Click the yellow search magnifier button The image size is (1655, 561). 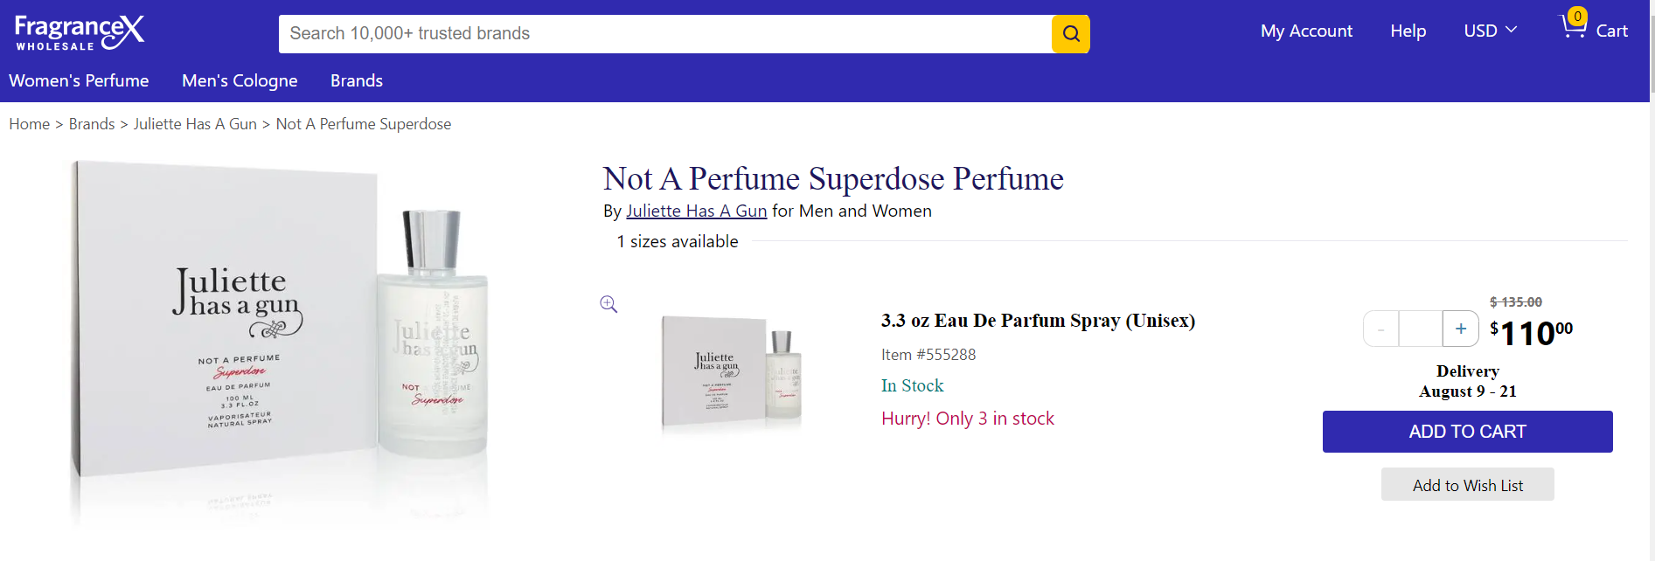coord(1070,34)
